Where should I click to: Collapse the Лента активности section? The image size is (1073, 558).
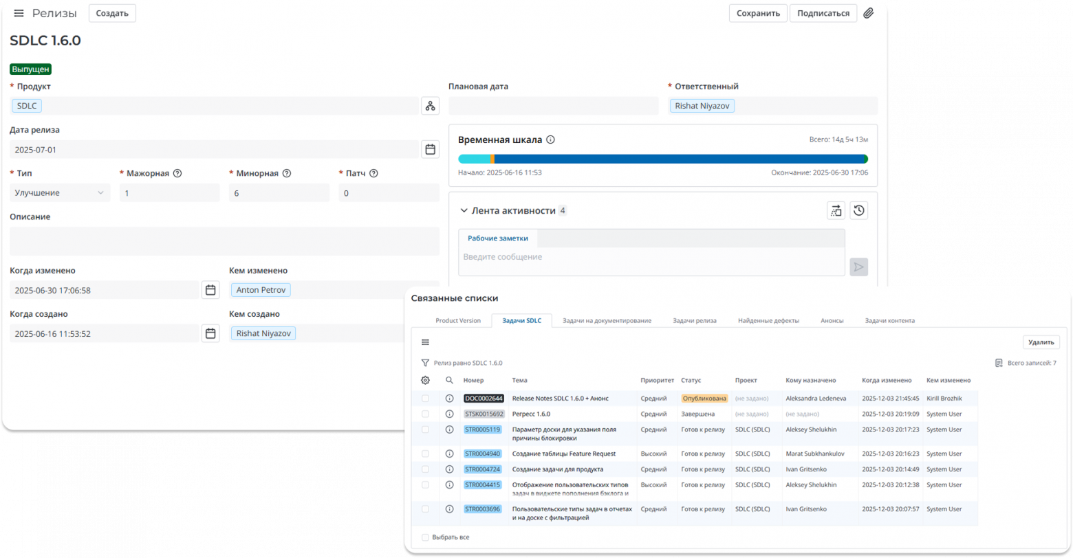tap(464, 211)
